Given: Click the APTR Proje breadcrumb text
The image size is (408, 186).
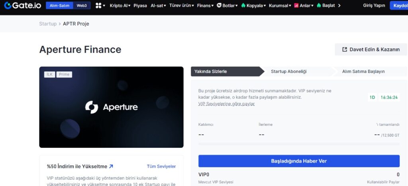Looking at the screenshot, I should pos(76,23).
